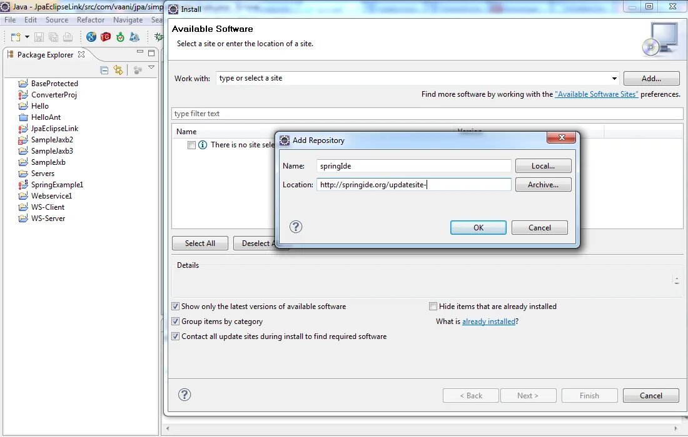Click Cancel in the Install window
The height and width of the screenshot is (437, 688).
click(651, 395)
